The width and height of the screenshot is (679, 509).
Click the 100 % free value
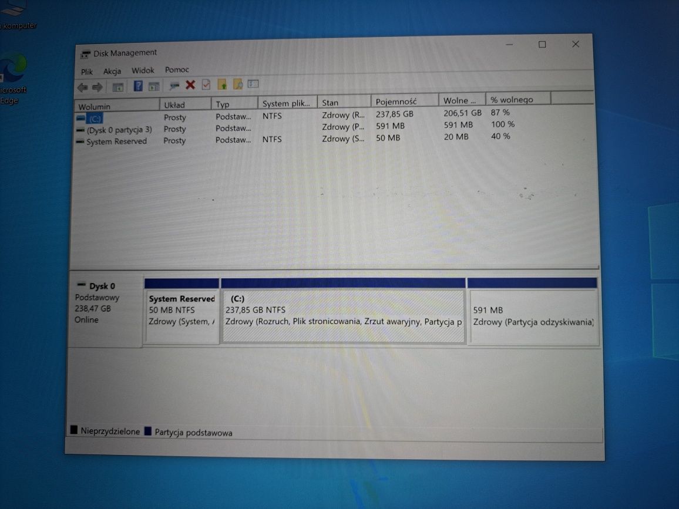coord(503,124)
